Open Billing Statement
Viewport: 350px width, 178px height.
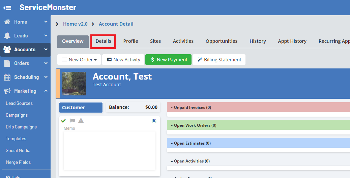(219, 60)
